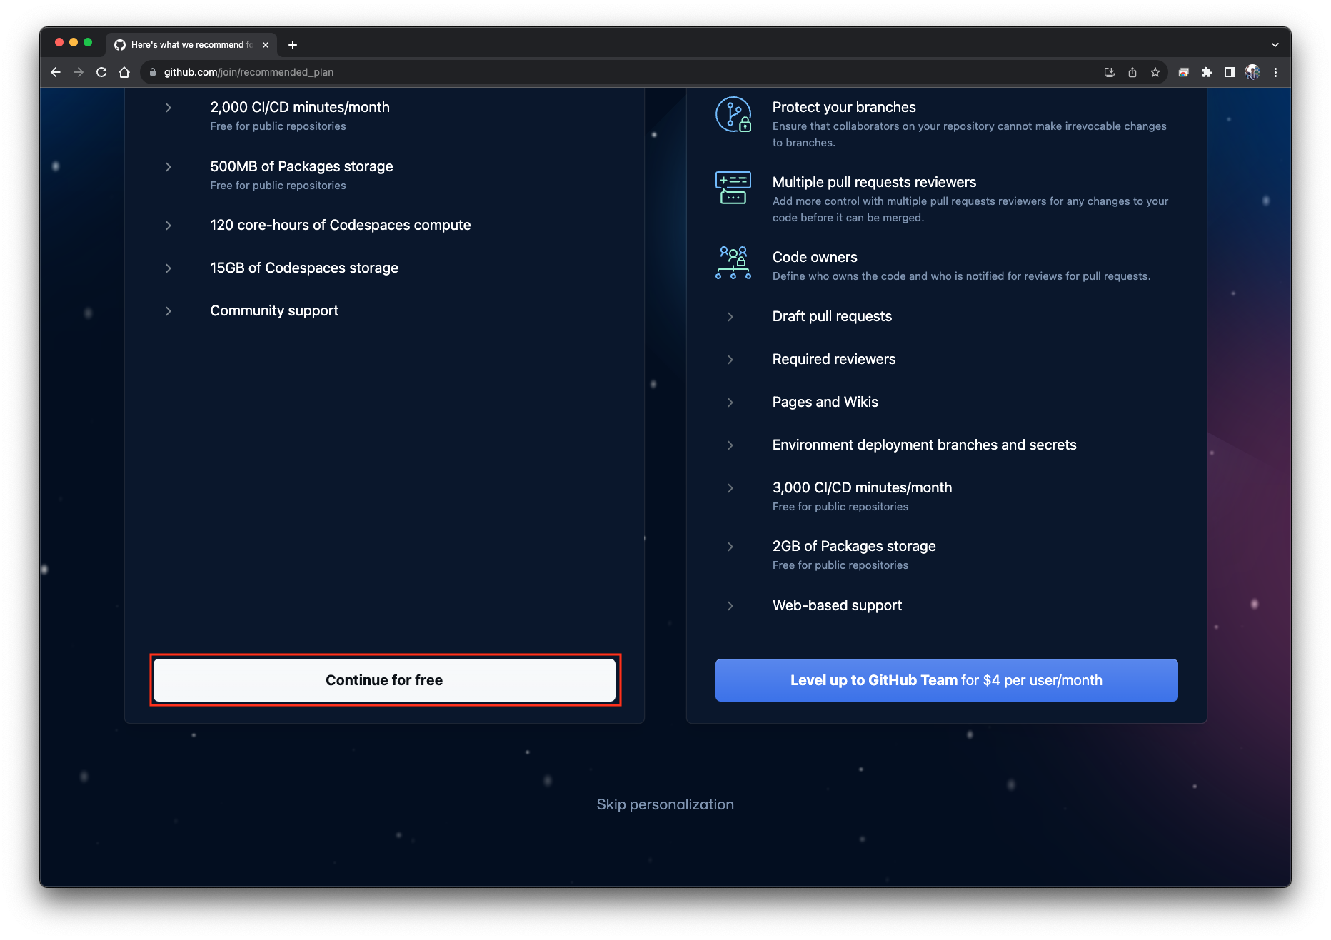This screenshot has width=1331, height=940.
Task: Expand Community support chevron
Action: (169, 311)
